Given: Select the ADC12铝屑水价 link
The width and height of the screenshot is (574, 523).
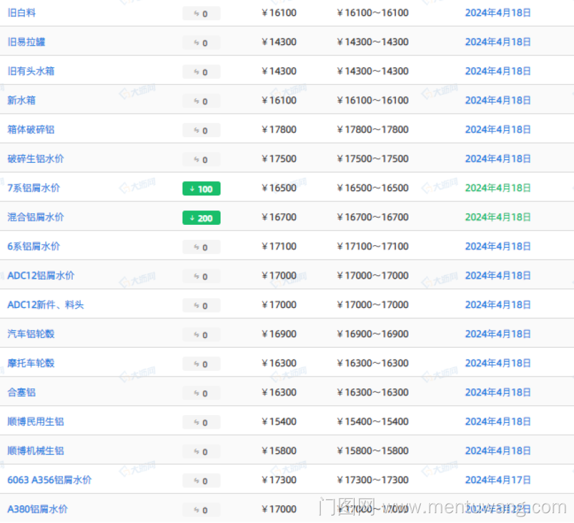Looking at the screenshot, I should click(41, 275).
